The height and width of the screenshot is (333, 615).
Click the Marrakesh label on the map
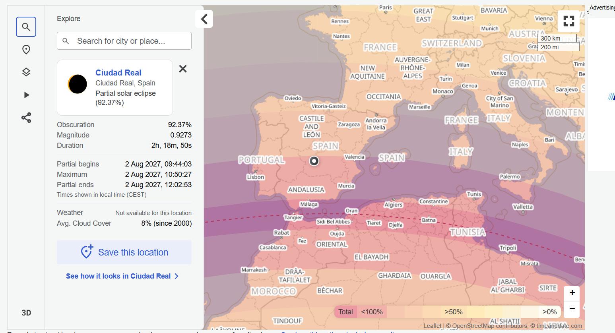[254, 270]
